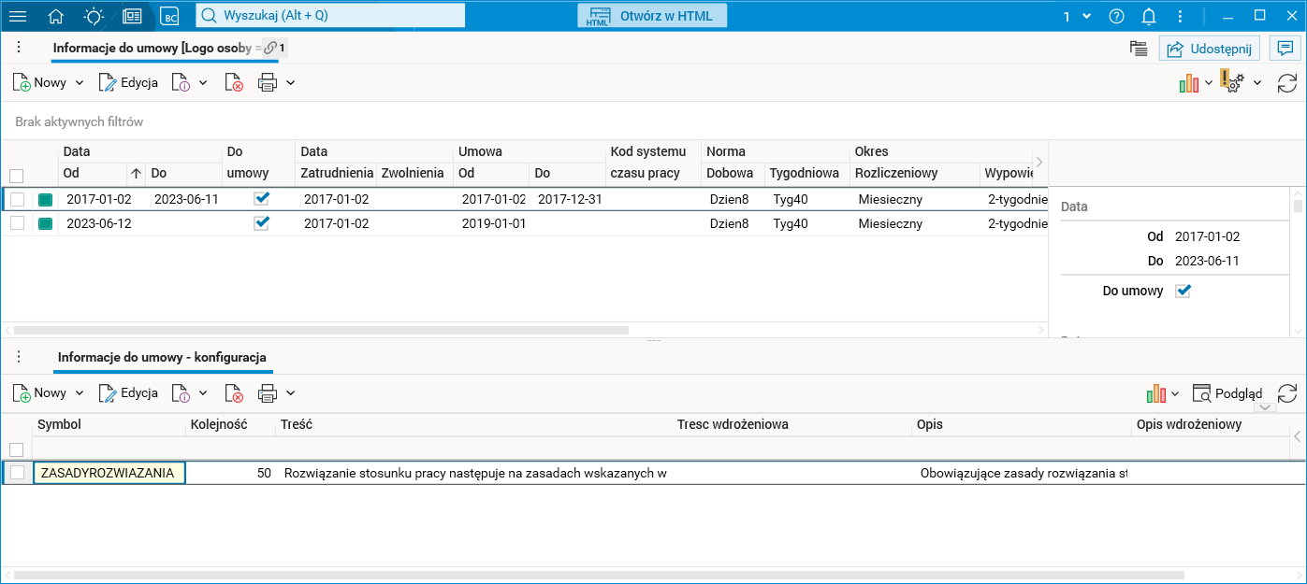Viewport: 1307px width, 584px height.
Task: Click the help question mark icon
Action: 1116,16
